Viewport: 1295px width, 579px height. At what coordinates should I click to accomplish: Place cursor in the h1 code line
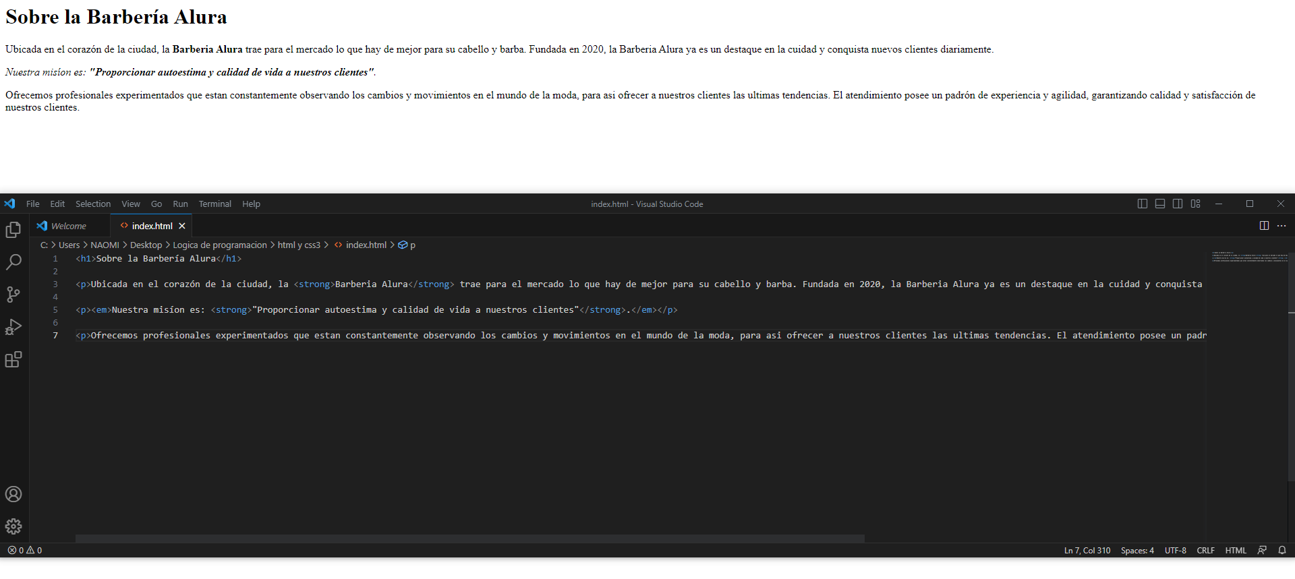(159, 258)
